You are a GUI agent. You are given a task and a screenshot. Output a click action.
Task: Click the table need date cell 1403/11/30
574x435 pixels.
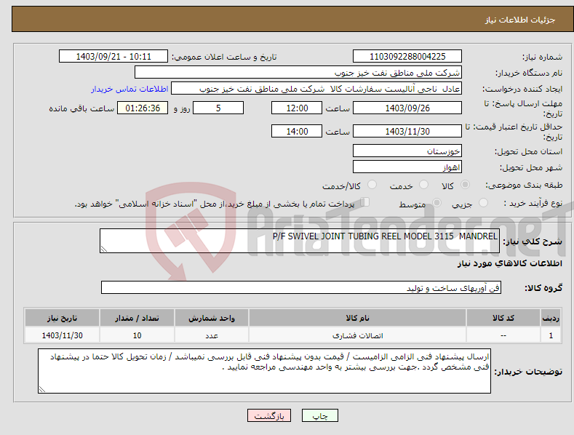[63, 335]
